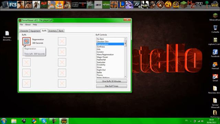Select the Regeneration buff slot icon
The width and height of the screenshot is (220, 124).
coord(26,41)
